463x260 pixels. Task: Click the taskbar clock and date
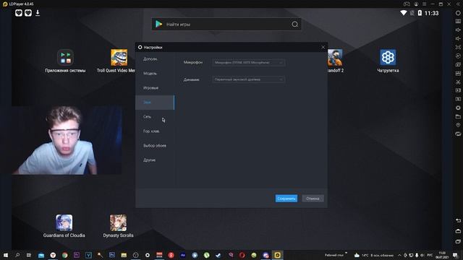click(x=442, y=255)
